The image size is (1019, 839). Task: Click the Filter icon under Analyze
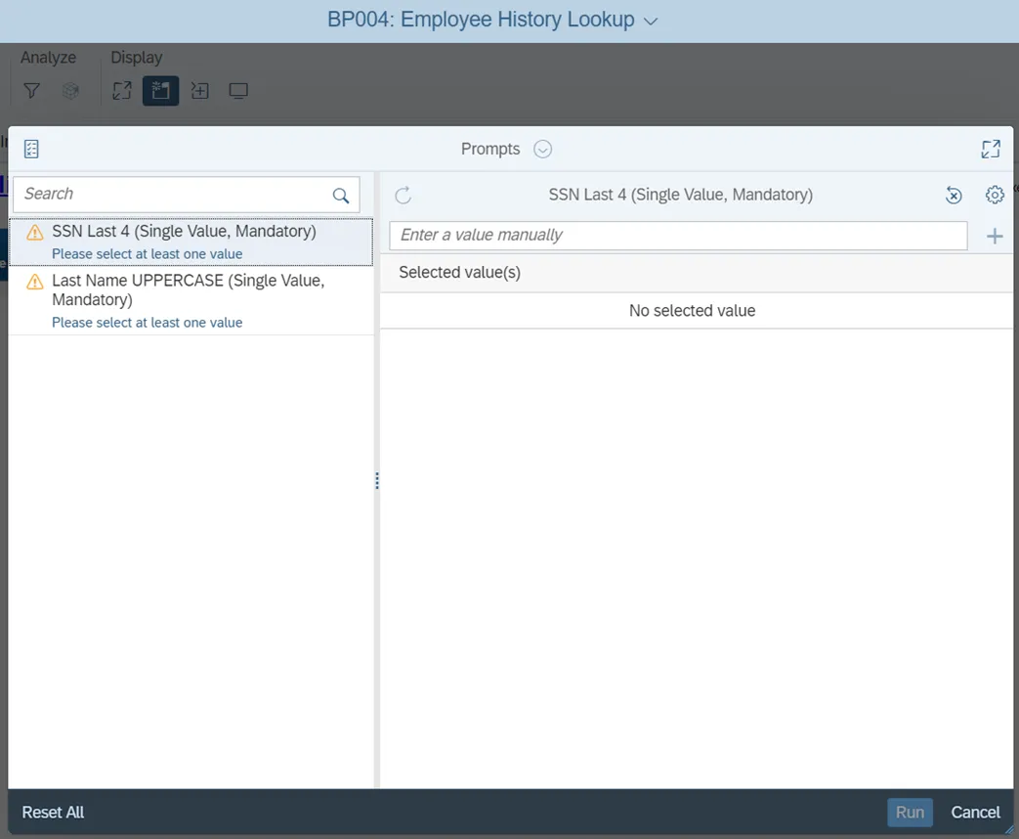click(32, 91)
